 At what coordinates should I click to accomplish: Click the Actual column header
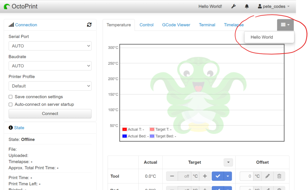(x=150, y=162)
